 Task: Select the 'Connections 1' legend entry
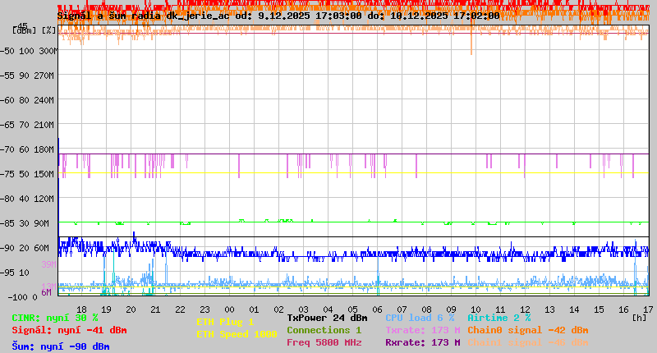[x=324, y=330]
